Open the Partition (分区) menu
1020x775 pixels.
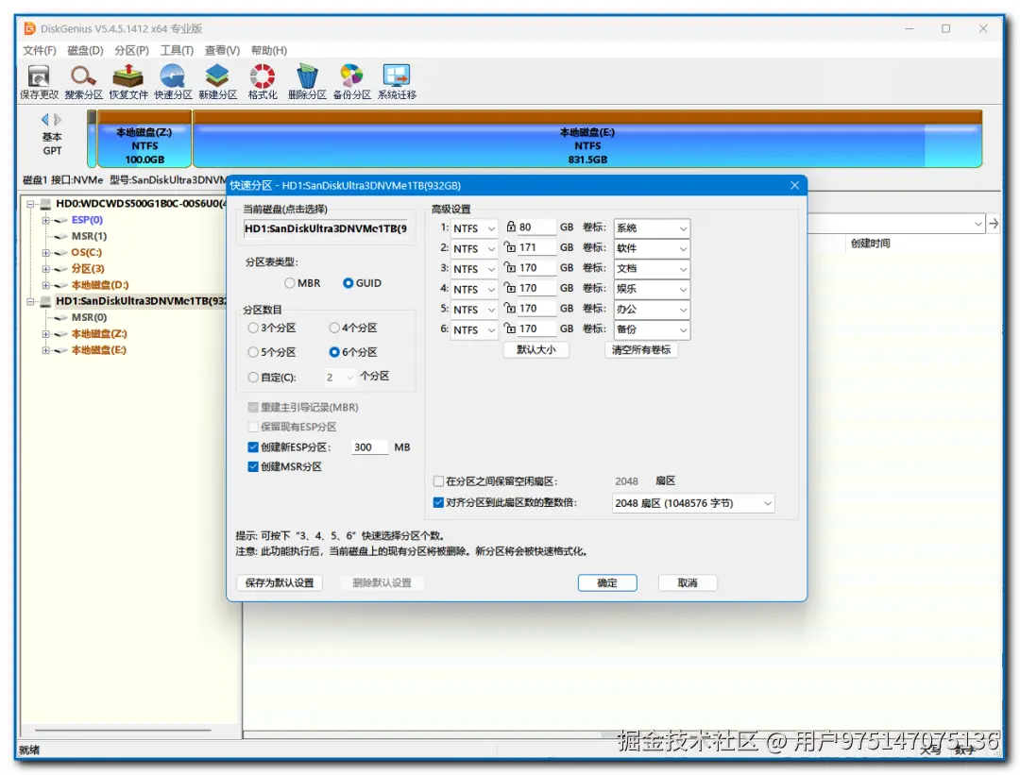(131, 51)
